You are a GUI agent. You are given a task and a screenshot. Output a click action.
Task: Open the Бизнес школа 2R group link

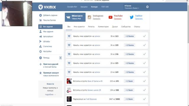(94, 90)
